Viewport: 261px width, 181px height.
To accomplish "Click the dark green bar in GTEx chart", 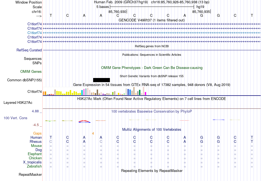I will [140, 92].
